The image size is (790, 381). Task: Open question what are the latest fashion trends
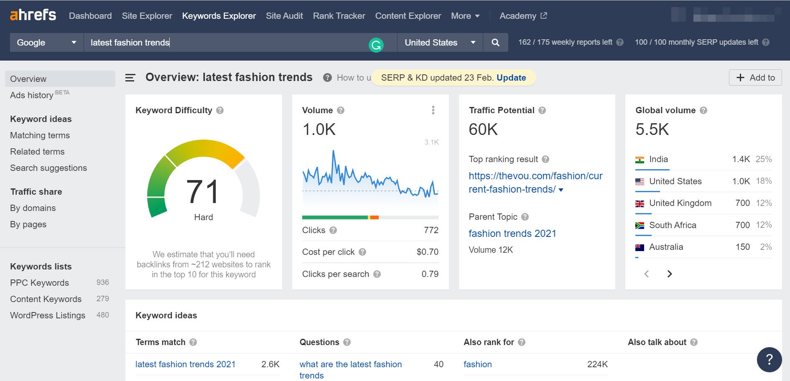click(351, 370)
